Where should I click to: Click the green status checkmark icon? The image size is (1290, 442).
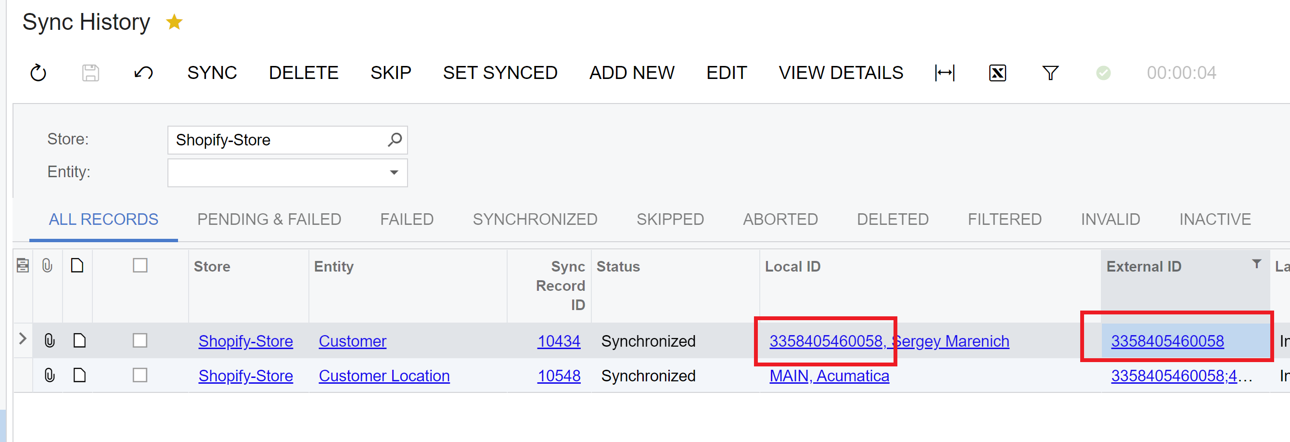(x=1103, y=73)
